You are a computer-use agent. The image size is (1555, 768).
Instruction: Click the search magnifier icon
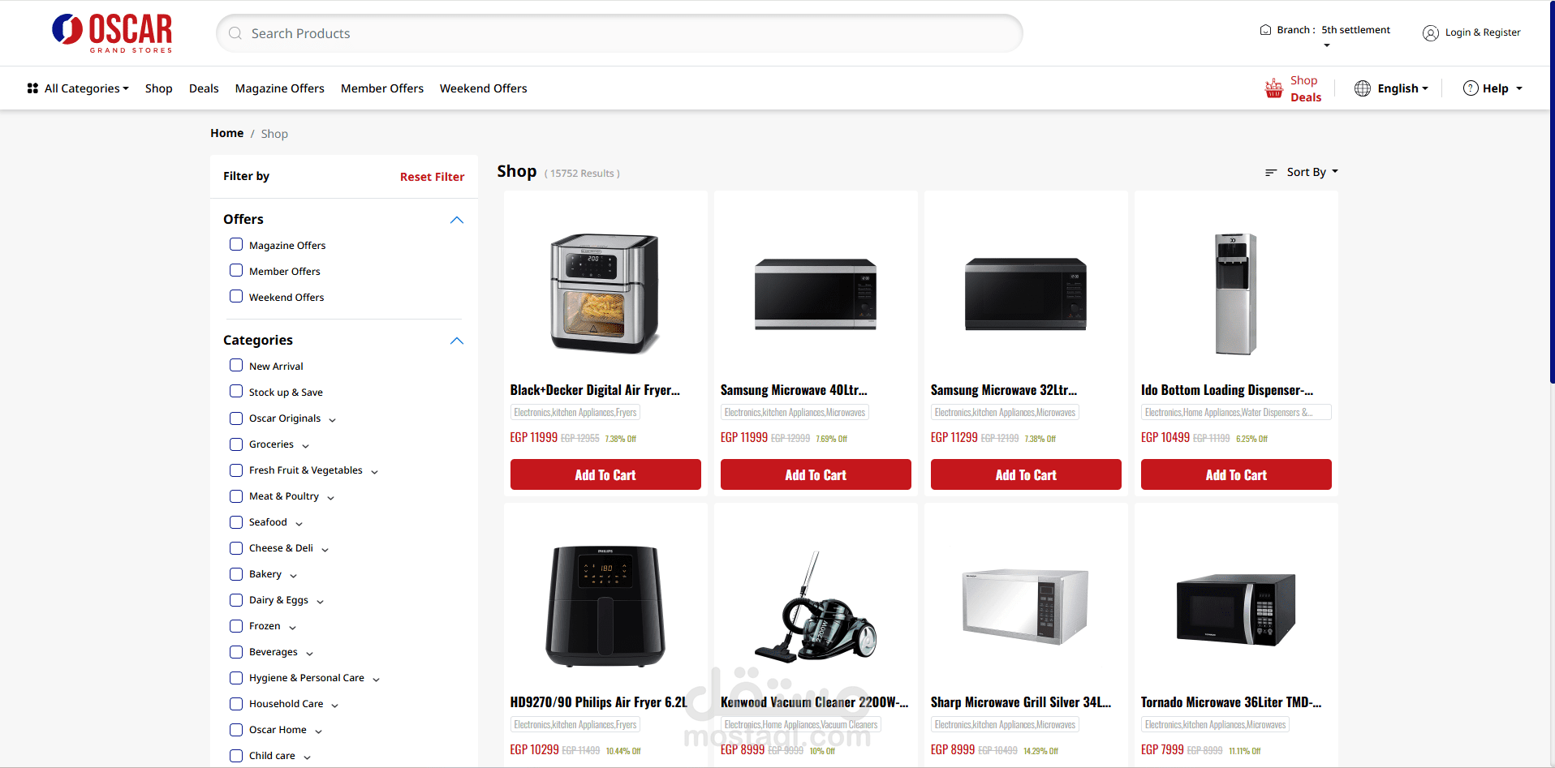pos(235,33)
